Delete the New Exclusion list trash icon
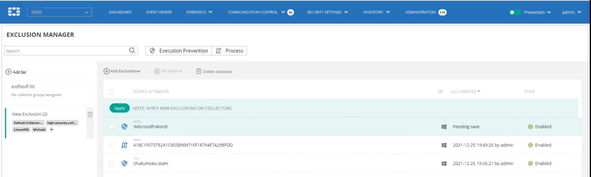This screenshot has width=591, height=177. click(x=90, y=115)
